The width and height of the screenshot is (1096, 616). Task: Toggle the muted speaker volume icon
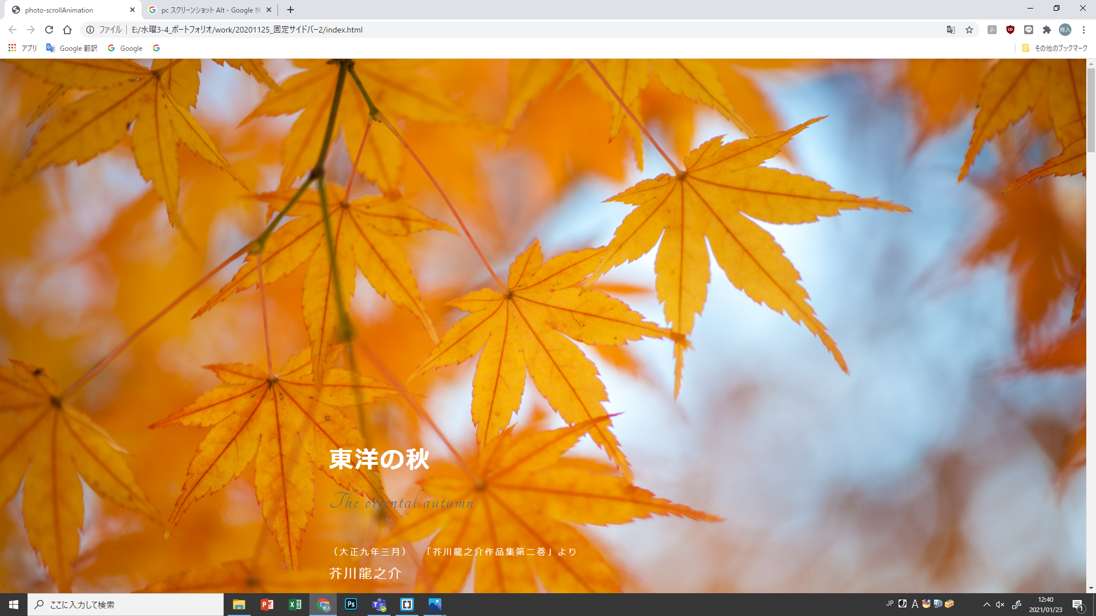point(1000,605)
